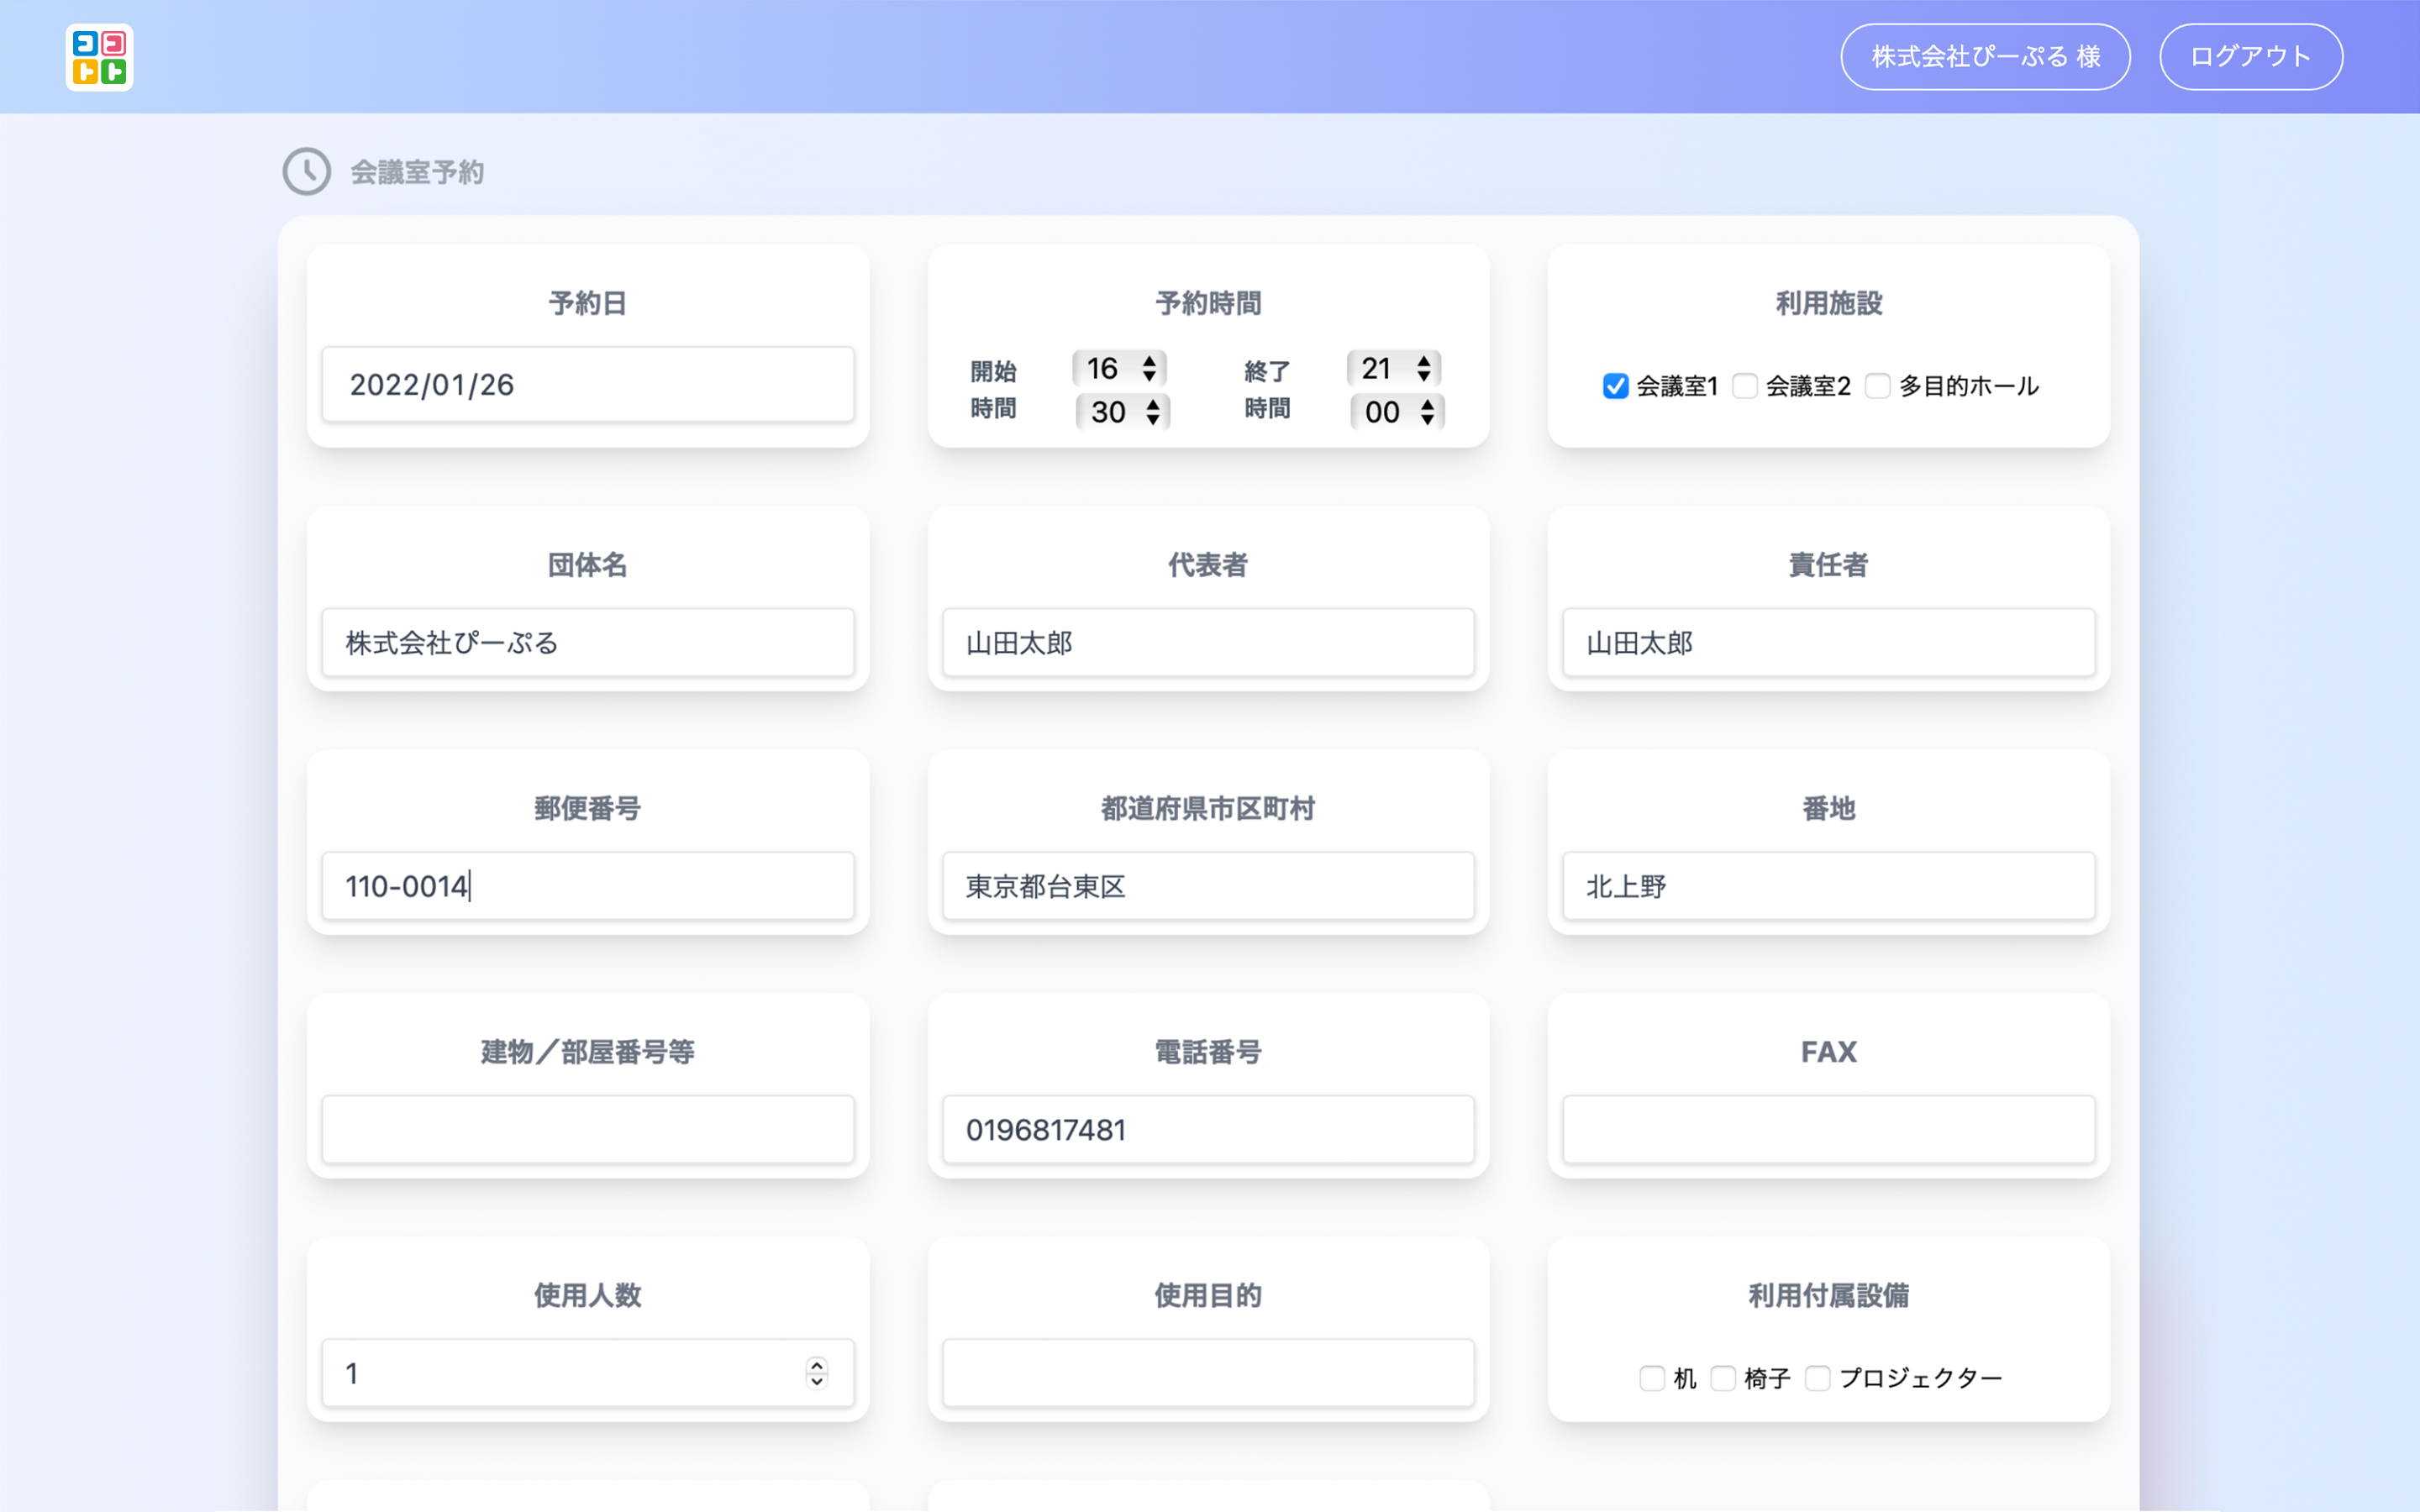Click the 予約日 date field
Viewport: 2420px width, 1512px height.
pyautogui.click(x=588, y=385)
